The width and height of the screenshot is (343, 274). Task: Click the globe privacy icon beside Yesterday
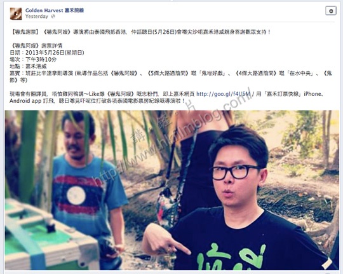click(x=53, y=17)
